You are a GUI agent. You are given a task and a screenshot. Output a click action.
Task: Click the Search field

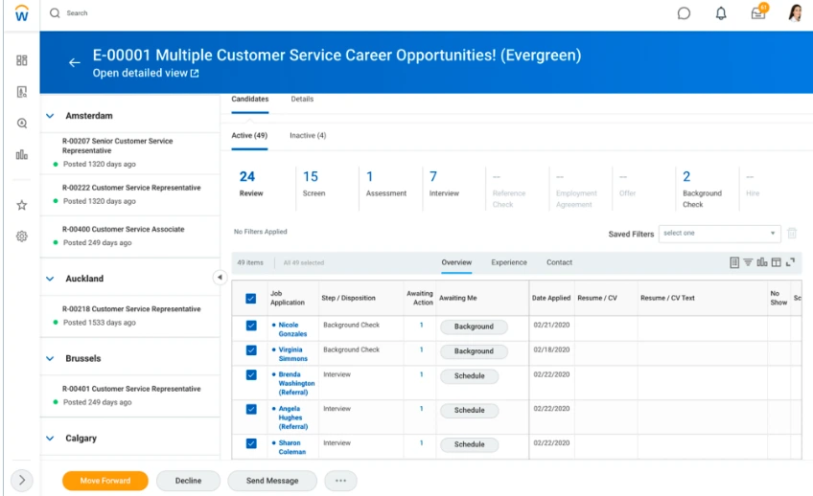point(77,13)
